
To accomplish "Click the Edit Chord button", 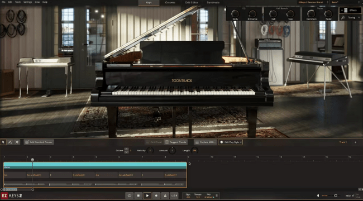I will coord(154,142).
